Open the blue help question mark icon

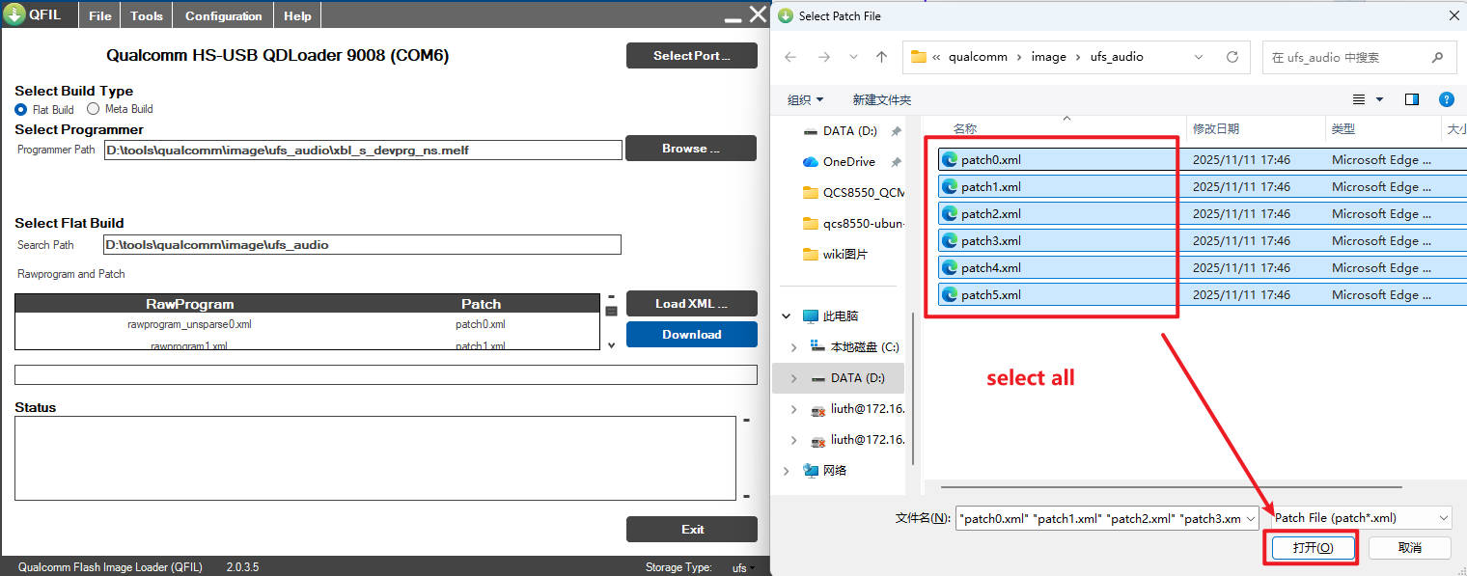(x=1446, y=99)
